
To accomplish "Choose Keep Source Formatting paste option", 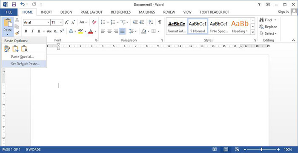I will point(7,49).
